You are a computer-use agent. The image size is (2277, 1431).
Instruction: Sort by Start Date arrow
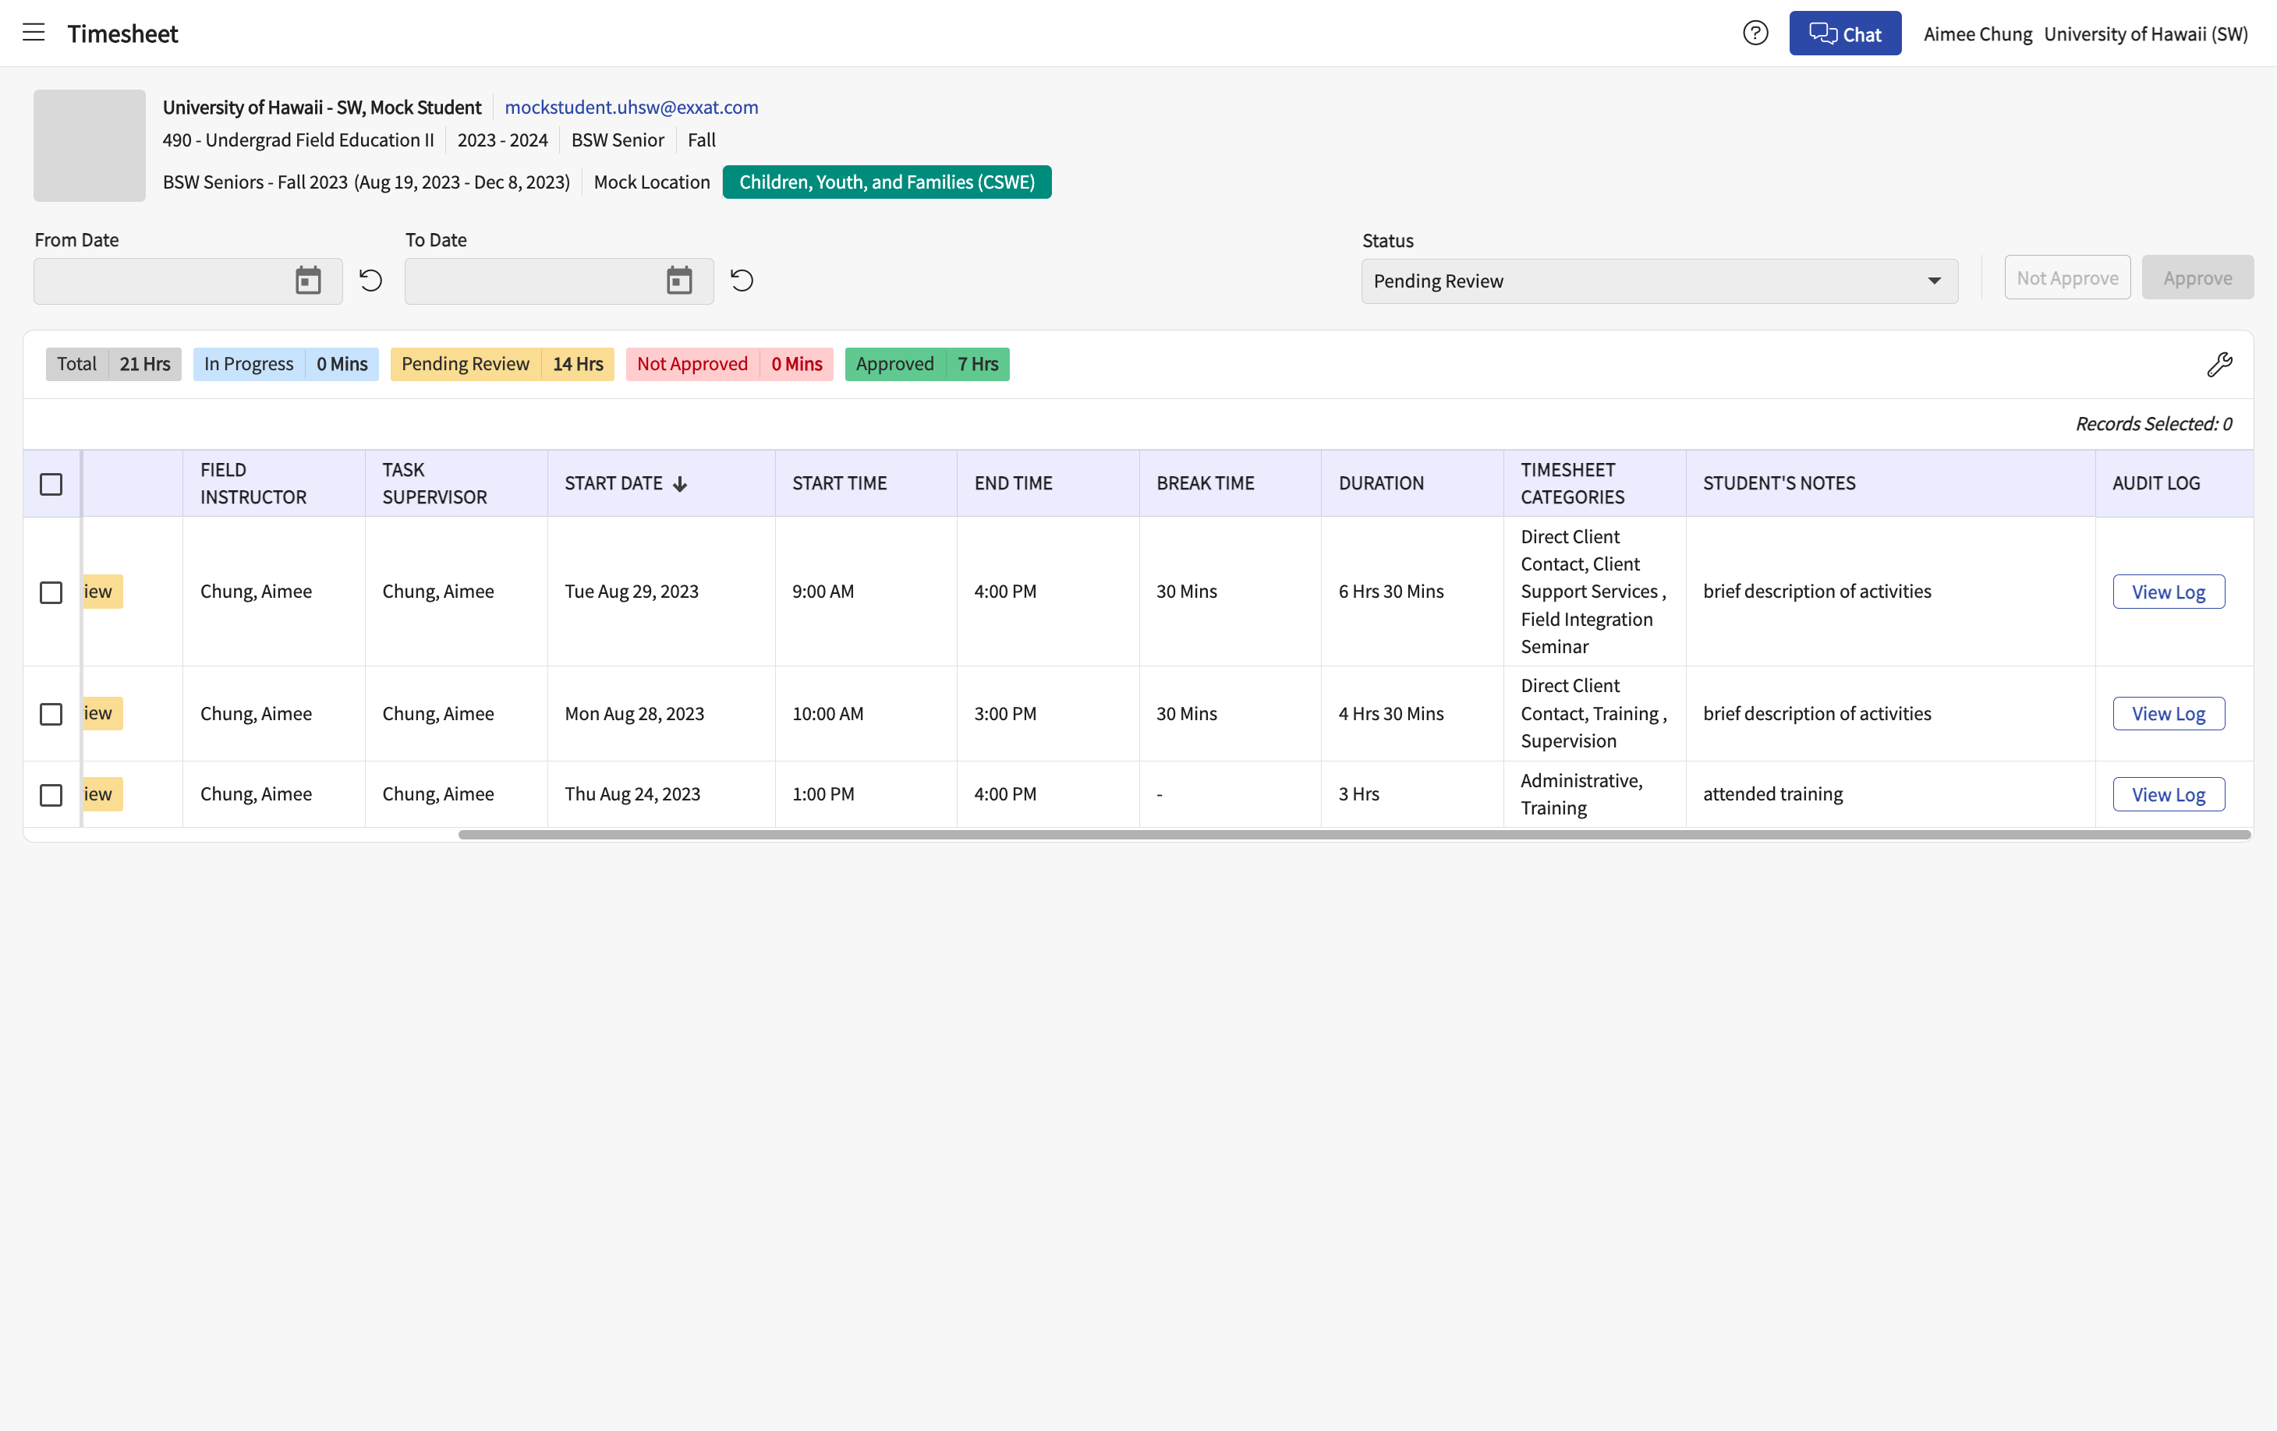pos(680,484)
